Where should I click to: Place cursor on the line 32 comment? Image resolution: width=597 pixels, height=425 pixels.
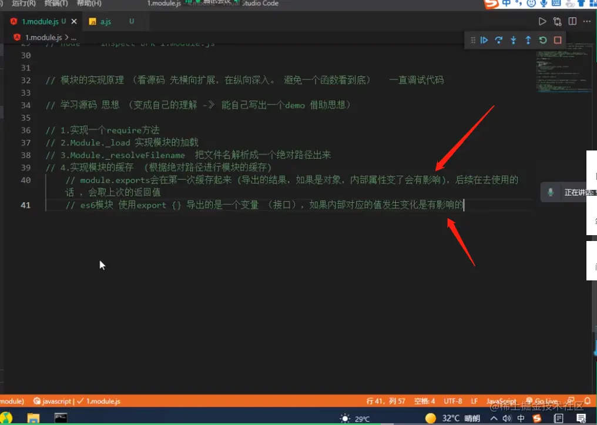tap(244, 80)
